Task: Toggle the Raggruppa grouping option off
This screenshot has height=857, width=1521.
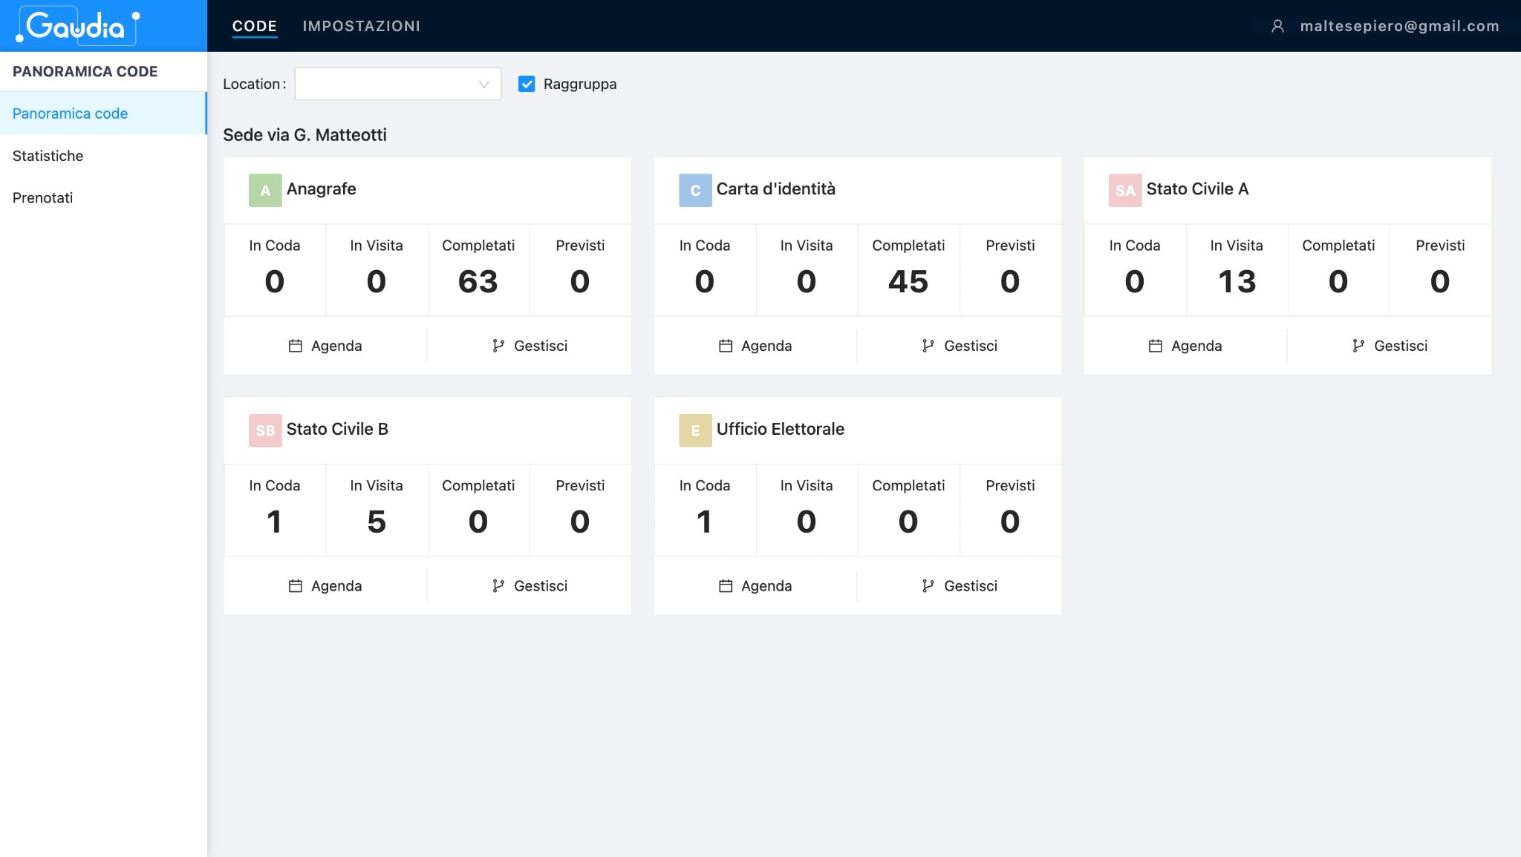Action: 527,84
